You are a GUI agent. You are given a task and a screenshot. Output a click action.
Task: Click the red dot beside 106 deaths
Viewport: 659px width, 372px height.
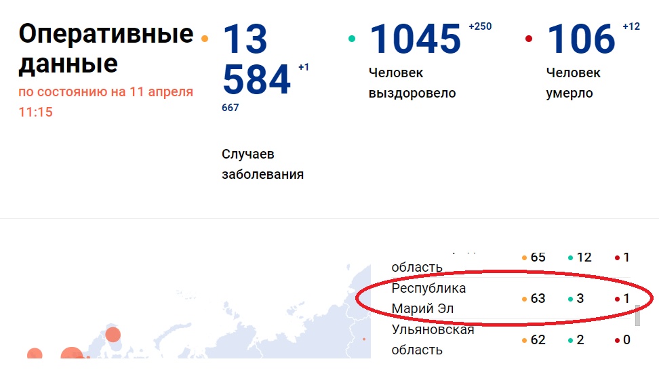(x=529, y=39)
